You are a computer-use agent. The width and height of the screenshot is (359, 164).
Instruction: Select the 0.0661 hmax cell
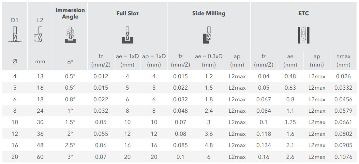pyautogui.click(x=343, y=122)
